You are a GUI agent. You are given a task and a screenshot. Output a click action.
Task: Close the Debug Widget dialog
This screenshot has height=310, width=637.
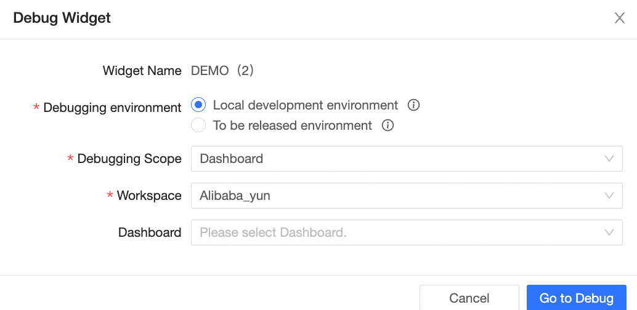pyautogui.click(x=619, y=18)
